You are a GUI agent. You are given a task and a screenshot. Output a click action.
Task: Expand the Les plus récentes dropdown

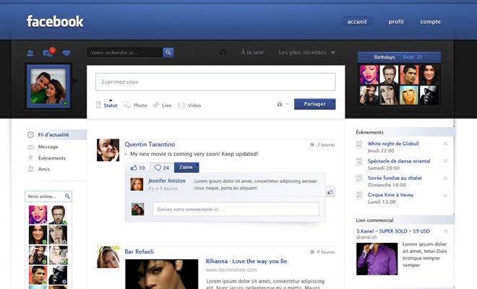[332, 53]
